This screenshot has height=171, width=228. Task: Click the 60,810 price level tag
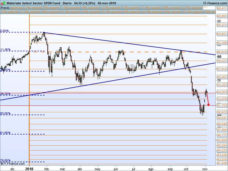coord(222,52)
